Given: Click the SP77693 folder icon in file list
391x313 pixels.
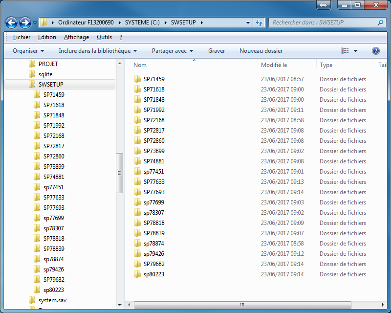Looking at the screenshot, I should 137,192.
